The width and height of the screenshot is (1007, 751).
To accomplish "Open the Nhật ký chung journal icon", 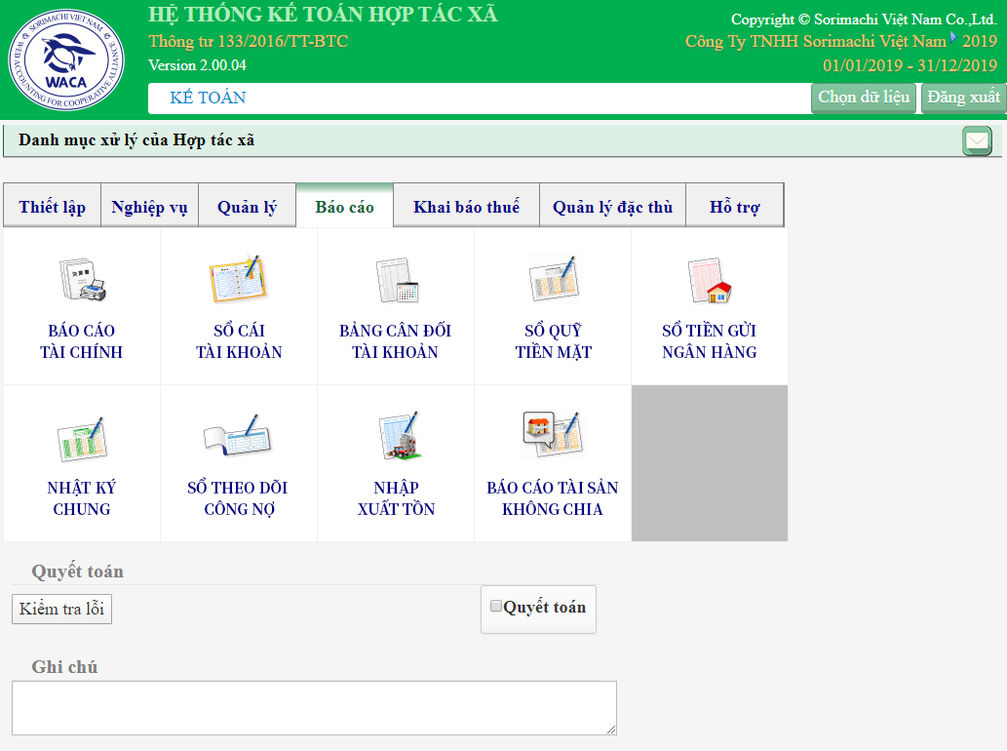I will pos(81,440).
